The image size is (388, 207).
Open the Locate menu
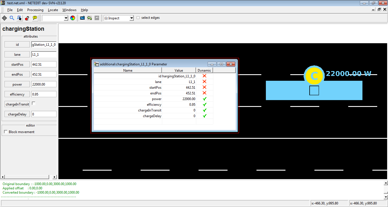[53, 10]
